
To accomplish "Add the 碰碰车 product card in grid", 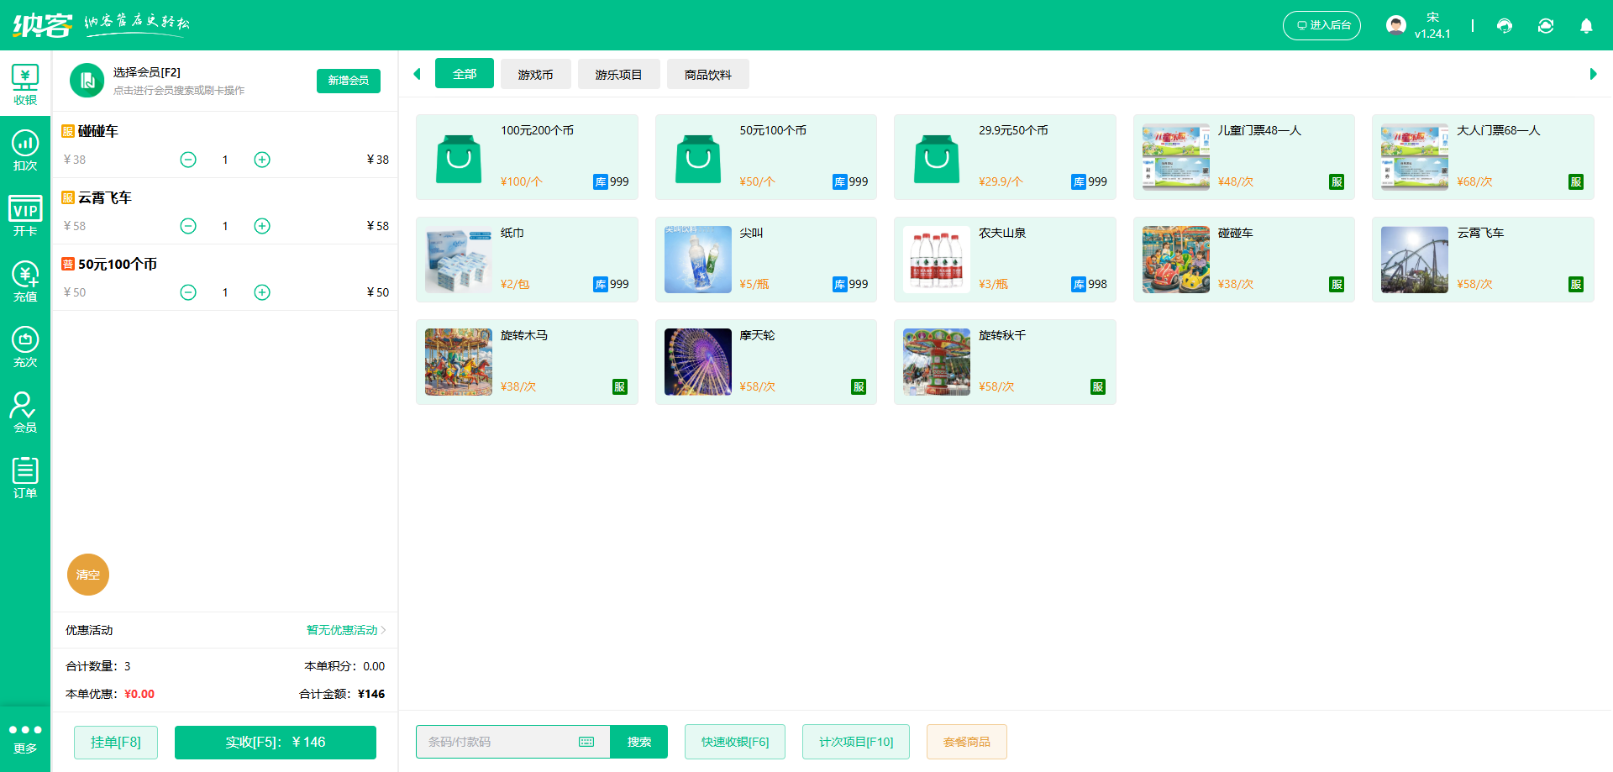I will (x=1244, y=260).
